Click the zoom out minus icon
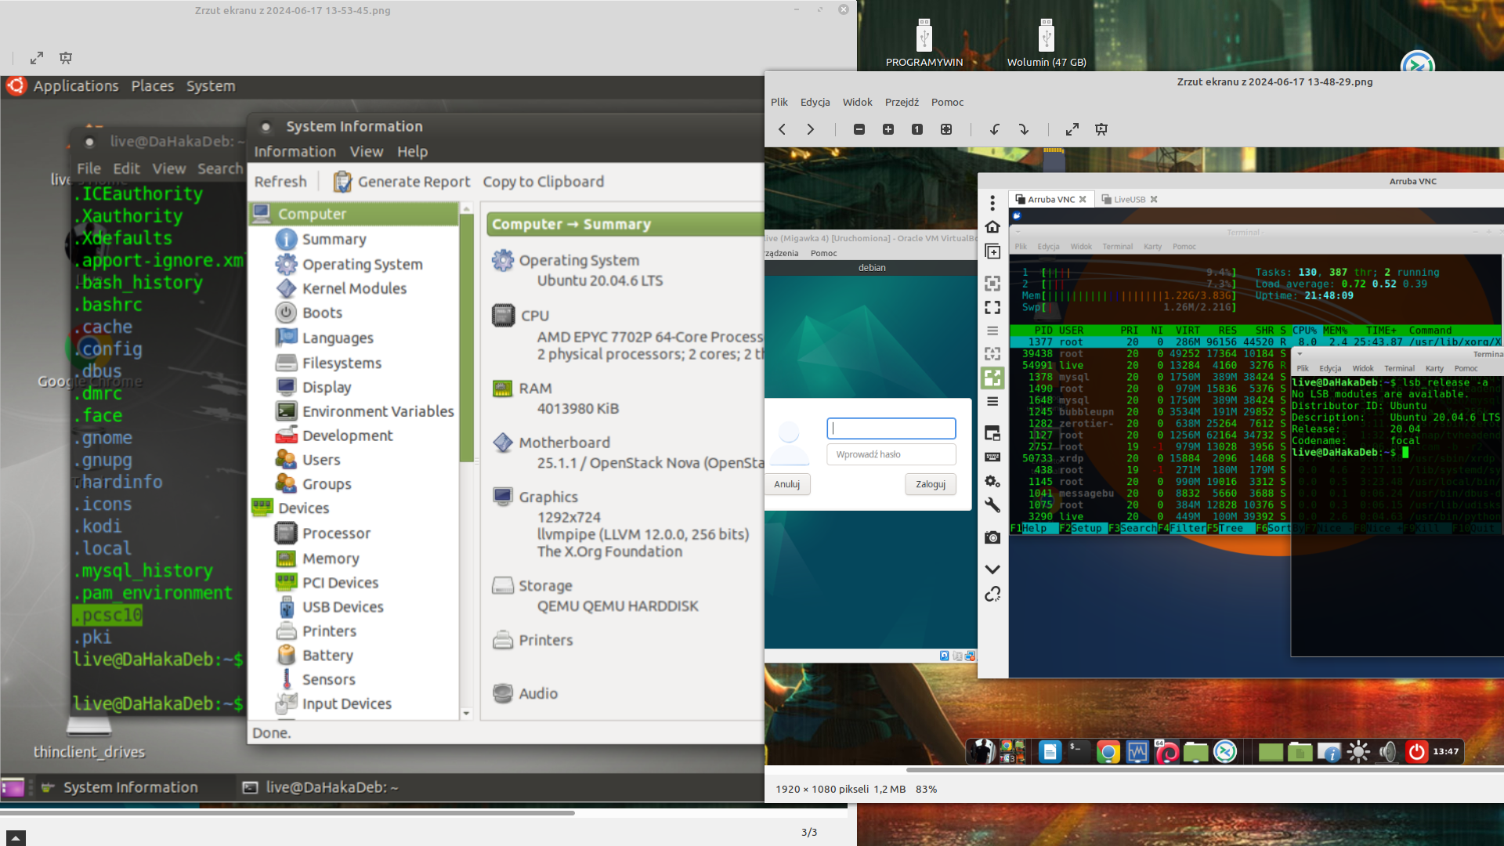The height and width of the screenshot is (846, 1504). 859,129
